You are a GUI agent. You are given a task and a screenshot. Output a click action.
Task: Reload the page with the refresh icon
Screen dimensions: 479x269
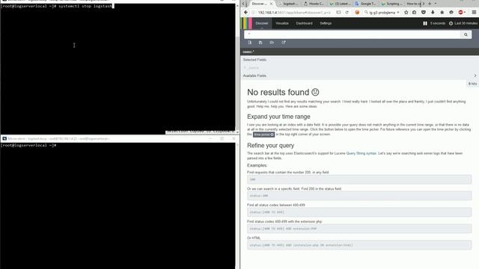coord(347,13)
